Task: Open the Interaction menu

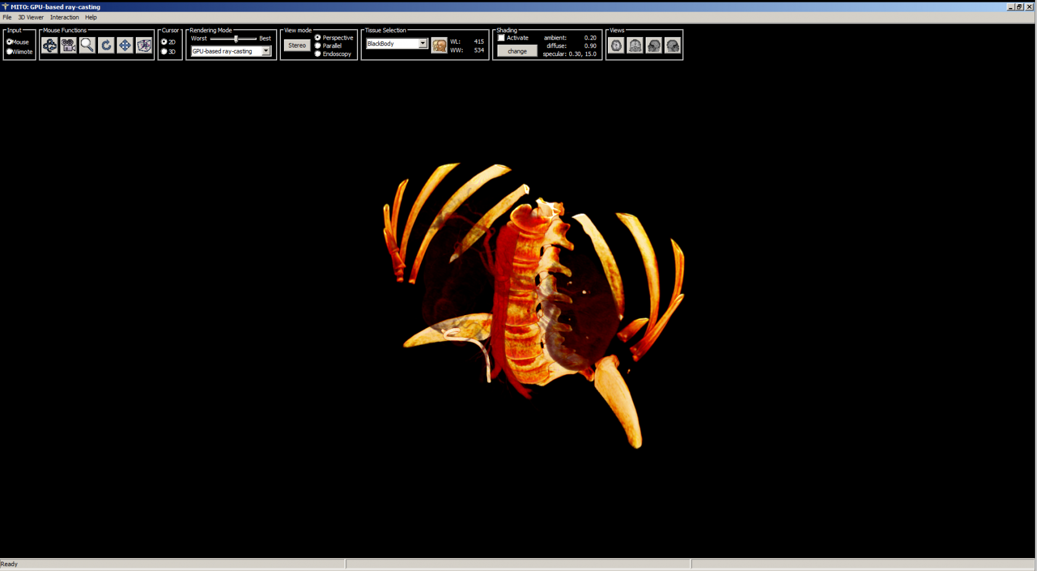Action: pos(64,17)
